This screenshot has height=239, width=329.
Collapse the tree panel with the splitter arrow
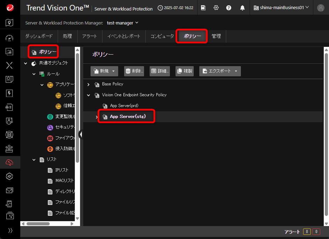pos(81,134)
